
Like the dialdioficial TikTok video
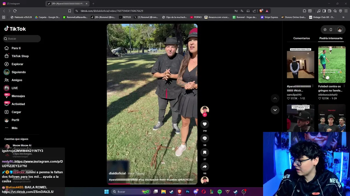[x=205, y=124]
